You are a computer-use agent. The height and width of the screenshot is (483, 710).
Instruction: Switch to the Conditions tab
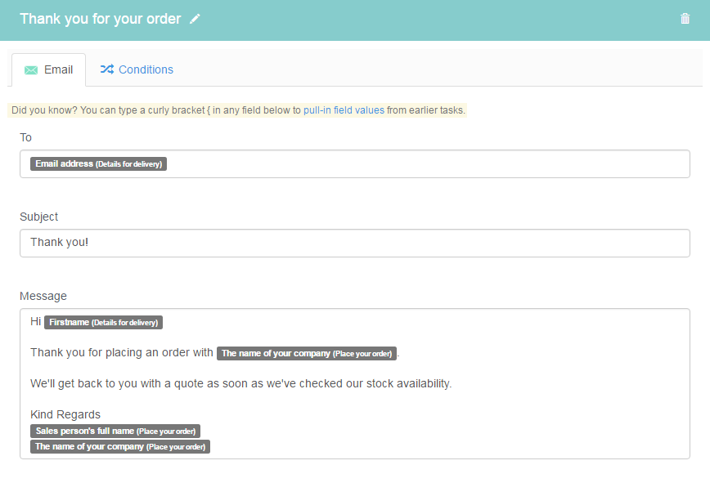click(x=137, y=69)
